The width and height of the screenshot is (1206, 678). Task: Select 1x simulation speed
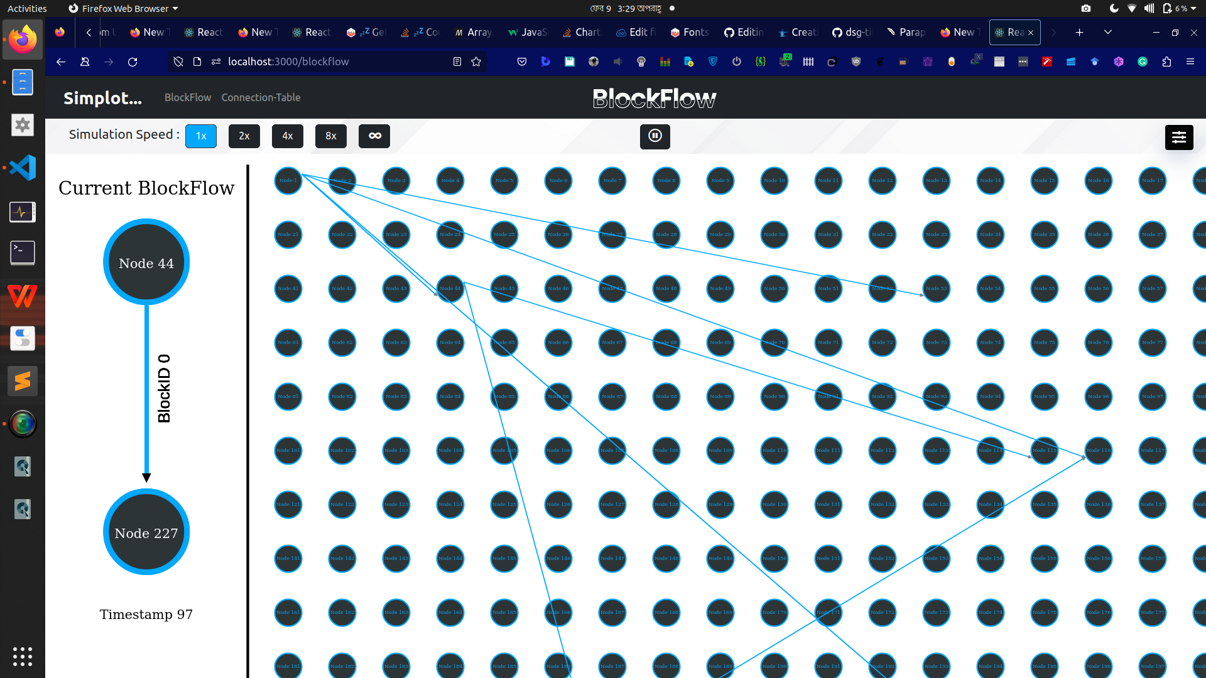coord(201,136)
